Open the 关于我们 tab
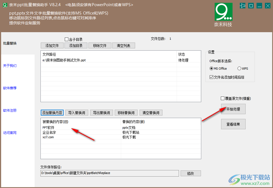This screenshot has width=273, height=188. click(x=10, y=66)
